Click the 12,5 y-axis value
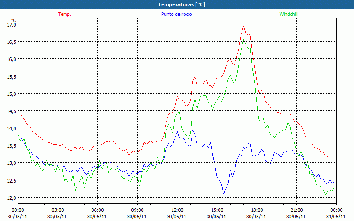Image resolution: width=354 pixels, height=221 pixels. pos(12,180)
